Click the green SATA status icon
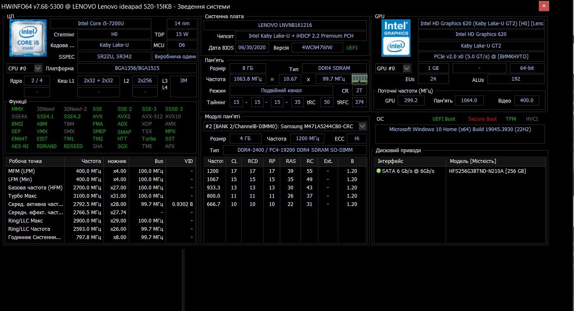The image size is (574, 311). (x=378, y=171)
